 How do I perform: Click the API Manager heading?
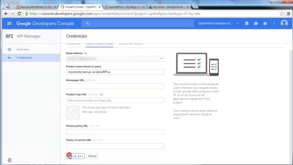[28, 36]
